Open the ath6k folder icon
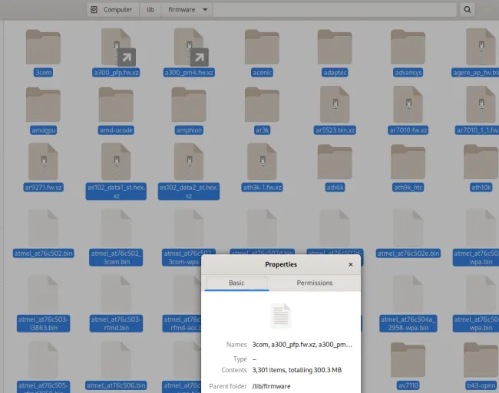The image size is (499, 393). (335, 162)
